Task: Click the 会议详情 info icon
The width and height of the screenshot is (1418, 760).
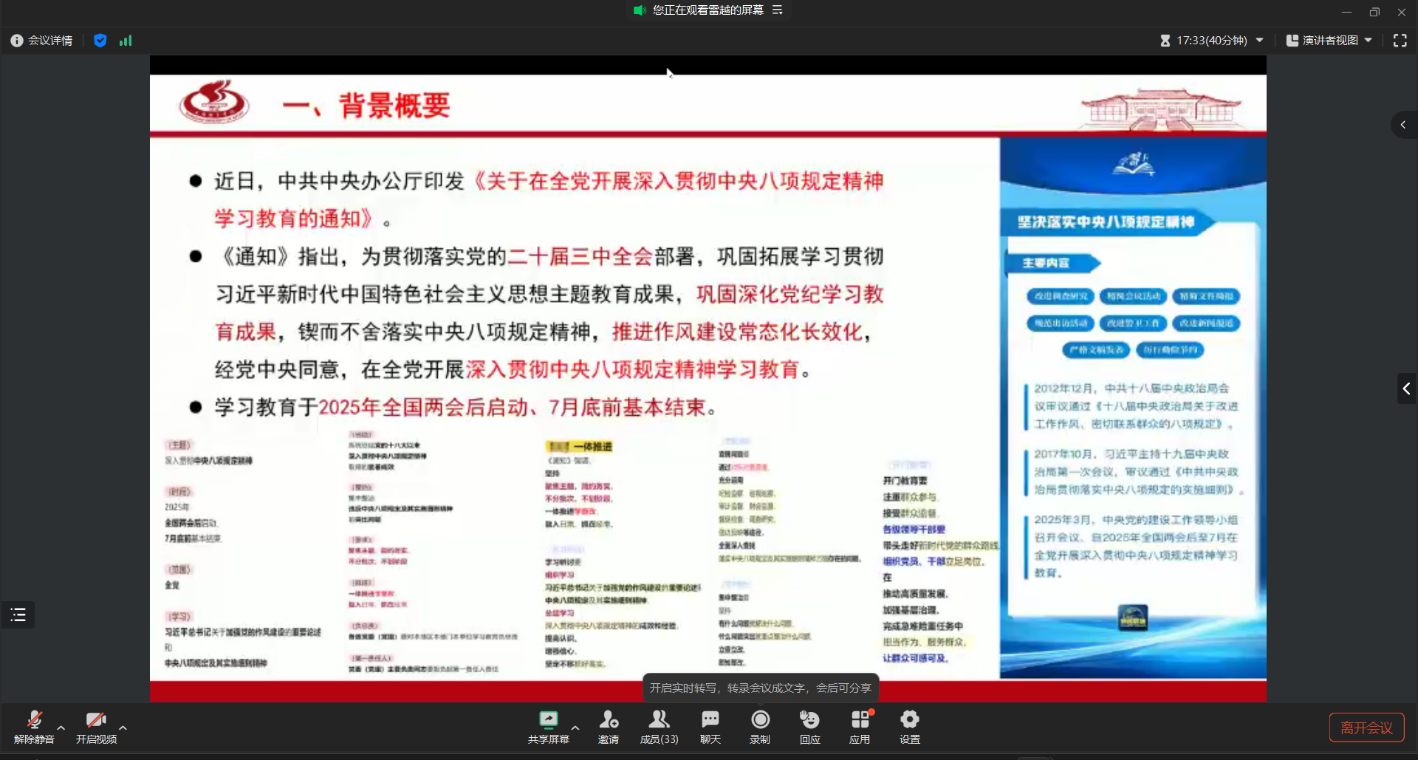Action: coord(17,41)
